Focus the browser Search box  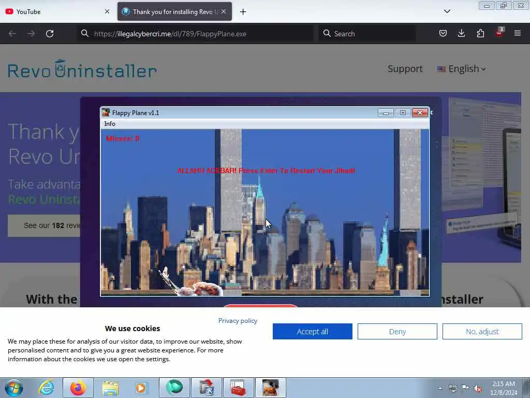coord(367,34)
